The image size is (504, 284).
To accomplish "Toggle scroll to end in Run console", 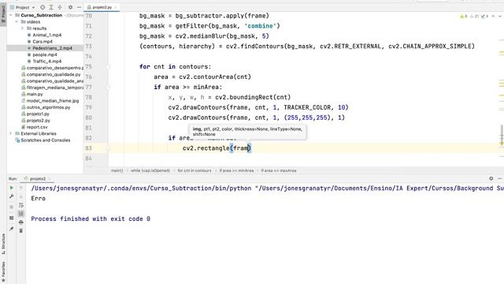I will click(x=21, y=214).
